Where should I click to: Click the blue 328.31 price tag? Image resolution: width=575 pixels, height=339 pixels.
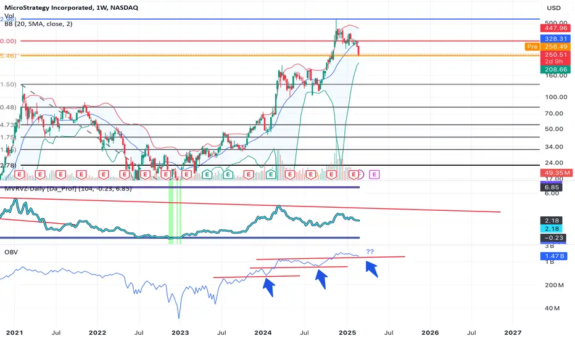[x=555, y=38]
